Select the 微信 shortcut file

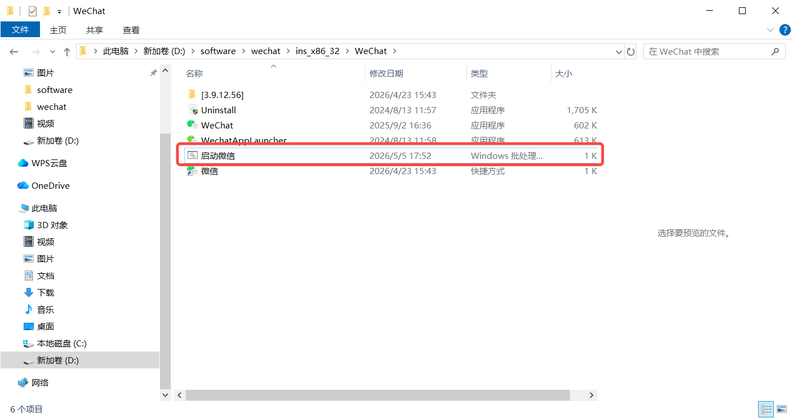pyautogui.click(x=210, y=171)
